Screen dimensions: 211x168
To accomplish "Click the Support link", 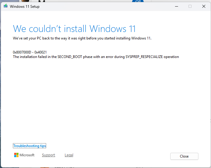I will click(x=49, y=155).
